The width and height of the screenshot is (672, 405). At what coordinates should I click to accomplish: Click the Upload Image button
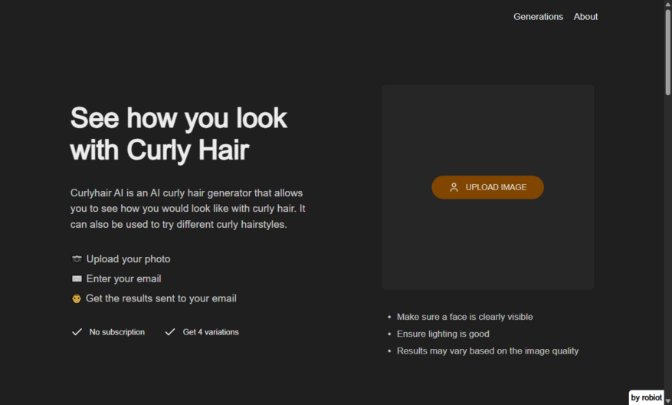487,187
